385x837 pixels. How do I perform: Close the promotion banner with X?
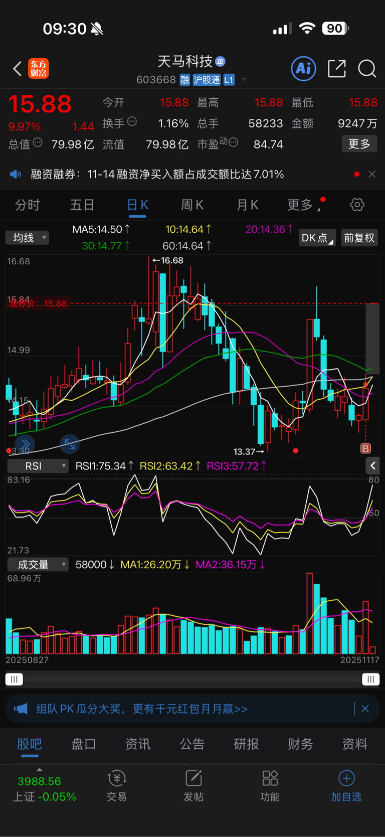(365, 709)
